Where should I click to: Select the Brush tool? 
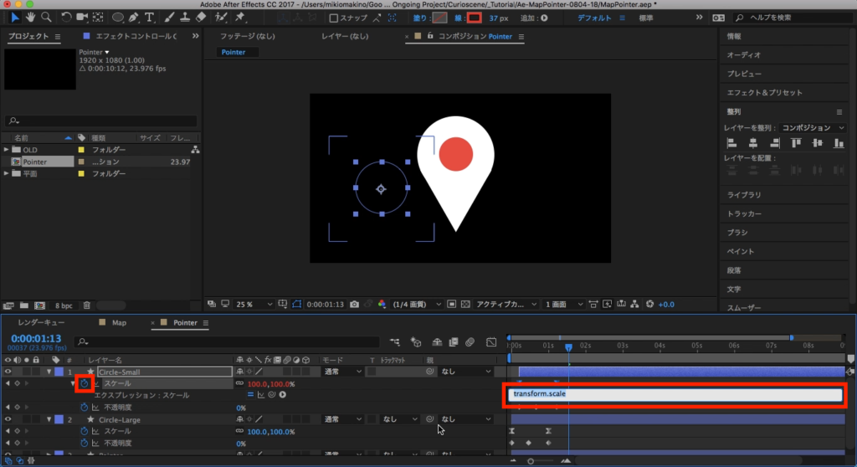(170, 18)
